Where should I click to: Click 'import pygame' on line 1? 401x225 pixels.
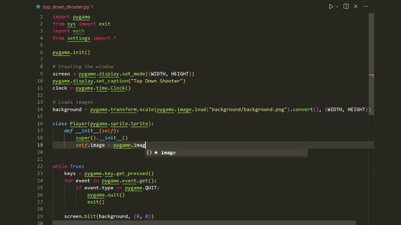[71, 17]
